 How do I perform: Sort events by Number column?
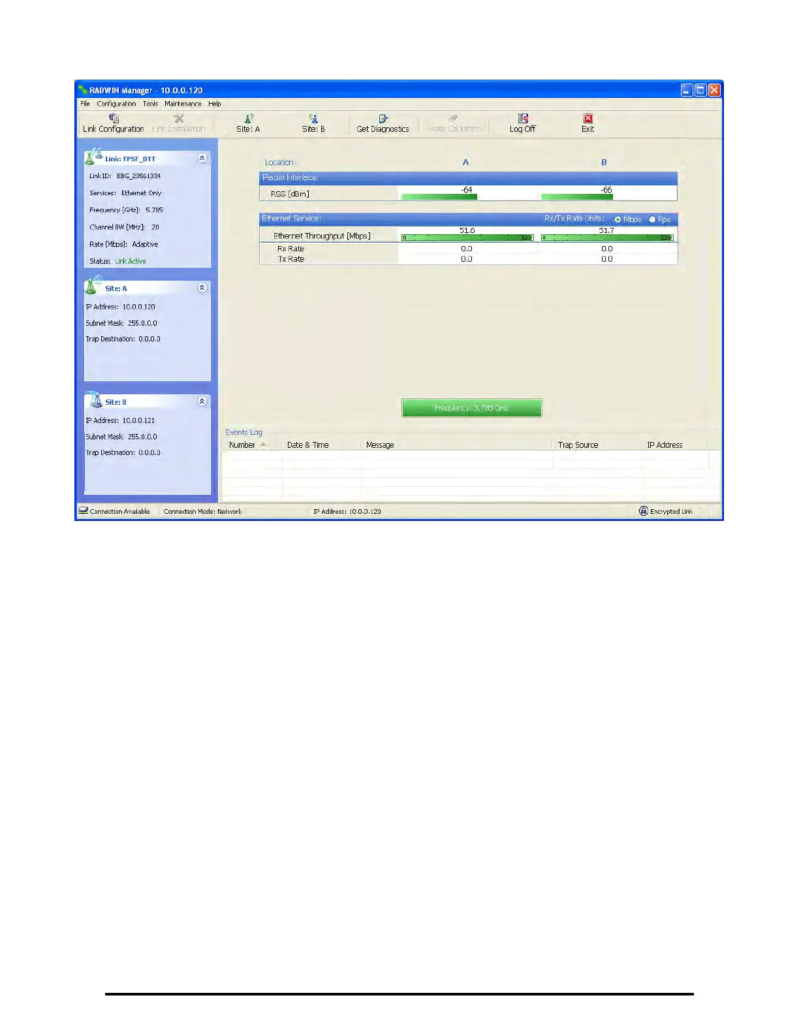[252, 445]
